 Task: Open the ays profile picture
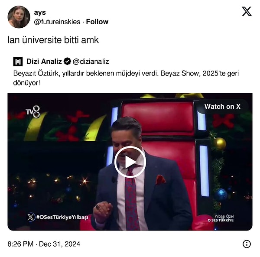pyautogui.click(x=19, y=17)
